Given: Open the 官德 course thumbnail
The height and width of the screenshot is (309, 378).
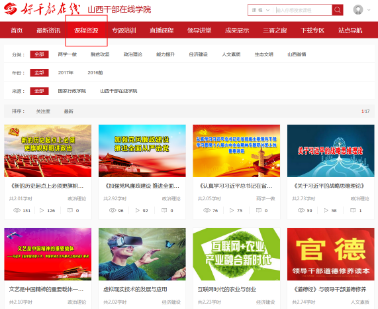Looking at the screenshot, I should click(331, 254).
